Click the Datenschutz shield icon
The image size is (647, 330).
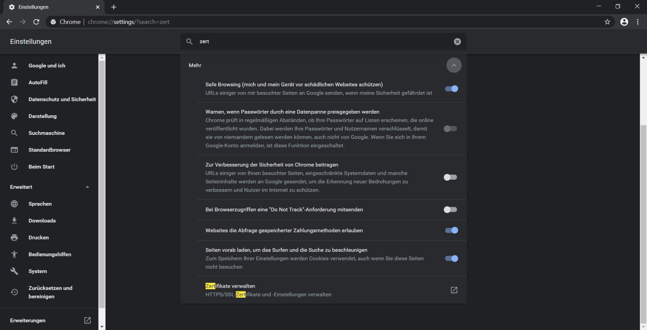[14, 99]
